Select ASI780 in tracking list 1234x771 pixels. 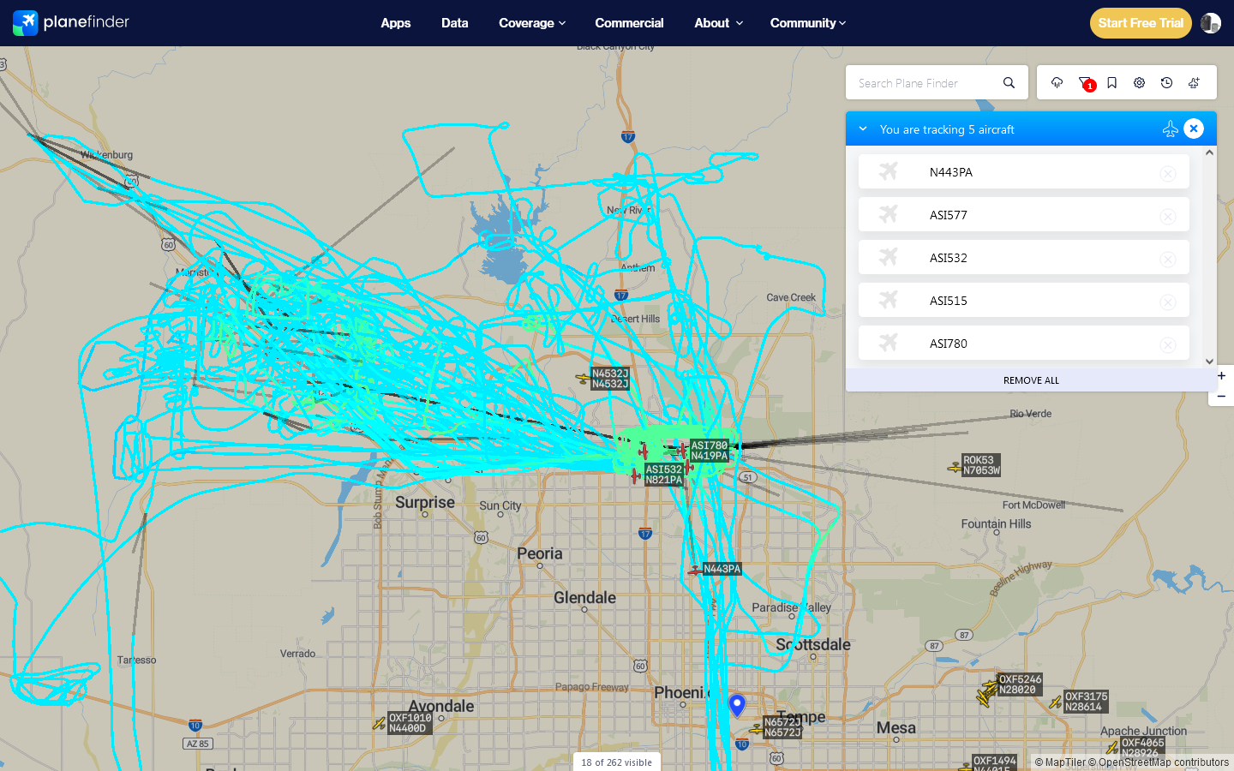pyautogui.click(x=1024, y=343)
